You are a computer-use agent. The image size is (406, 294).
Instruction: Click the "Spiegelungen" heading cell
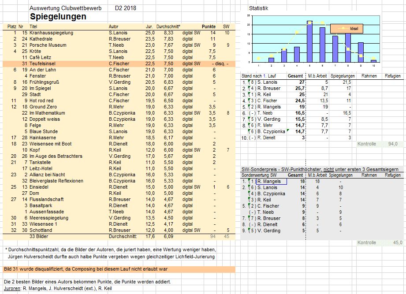click(x=58, y=17)
